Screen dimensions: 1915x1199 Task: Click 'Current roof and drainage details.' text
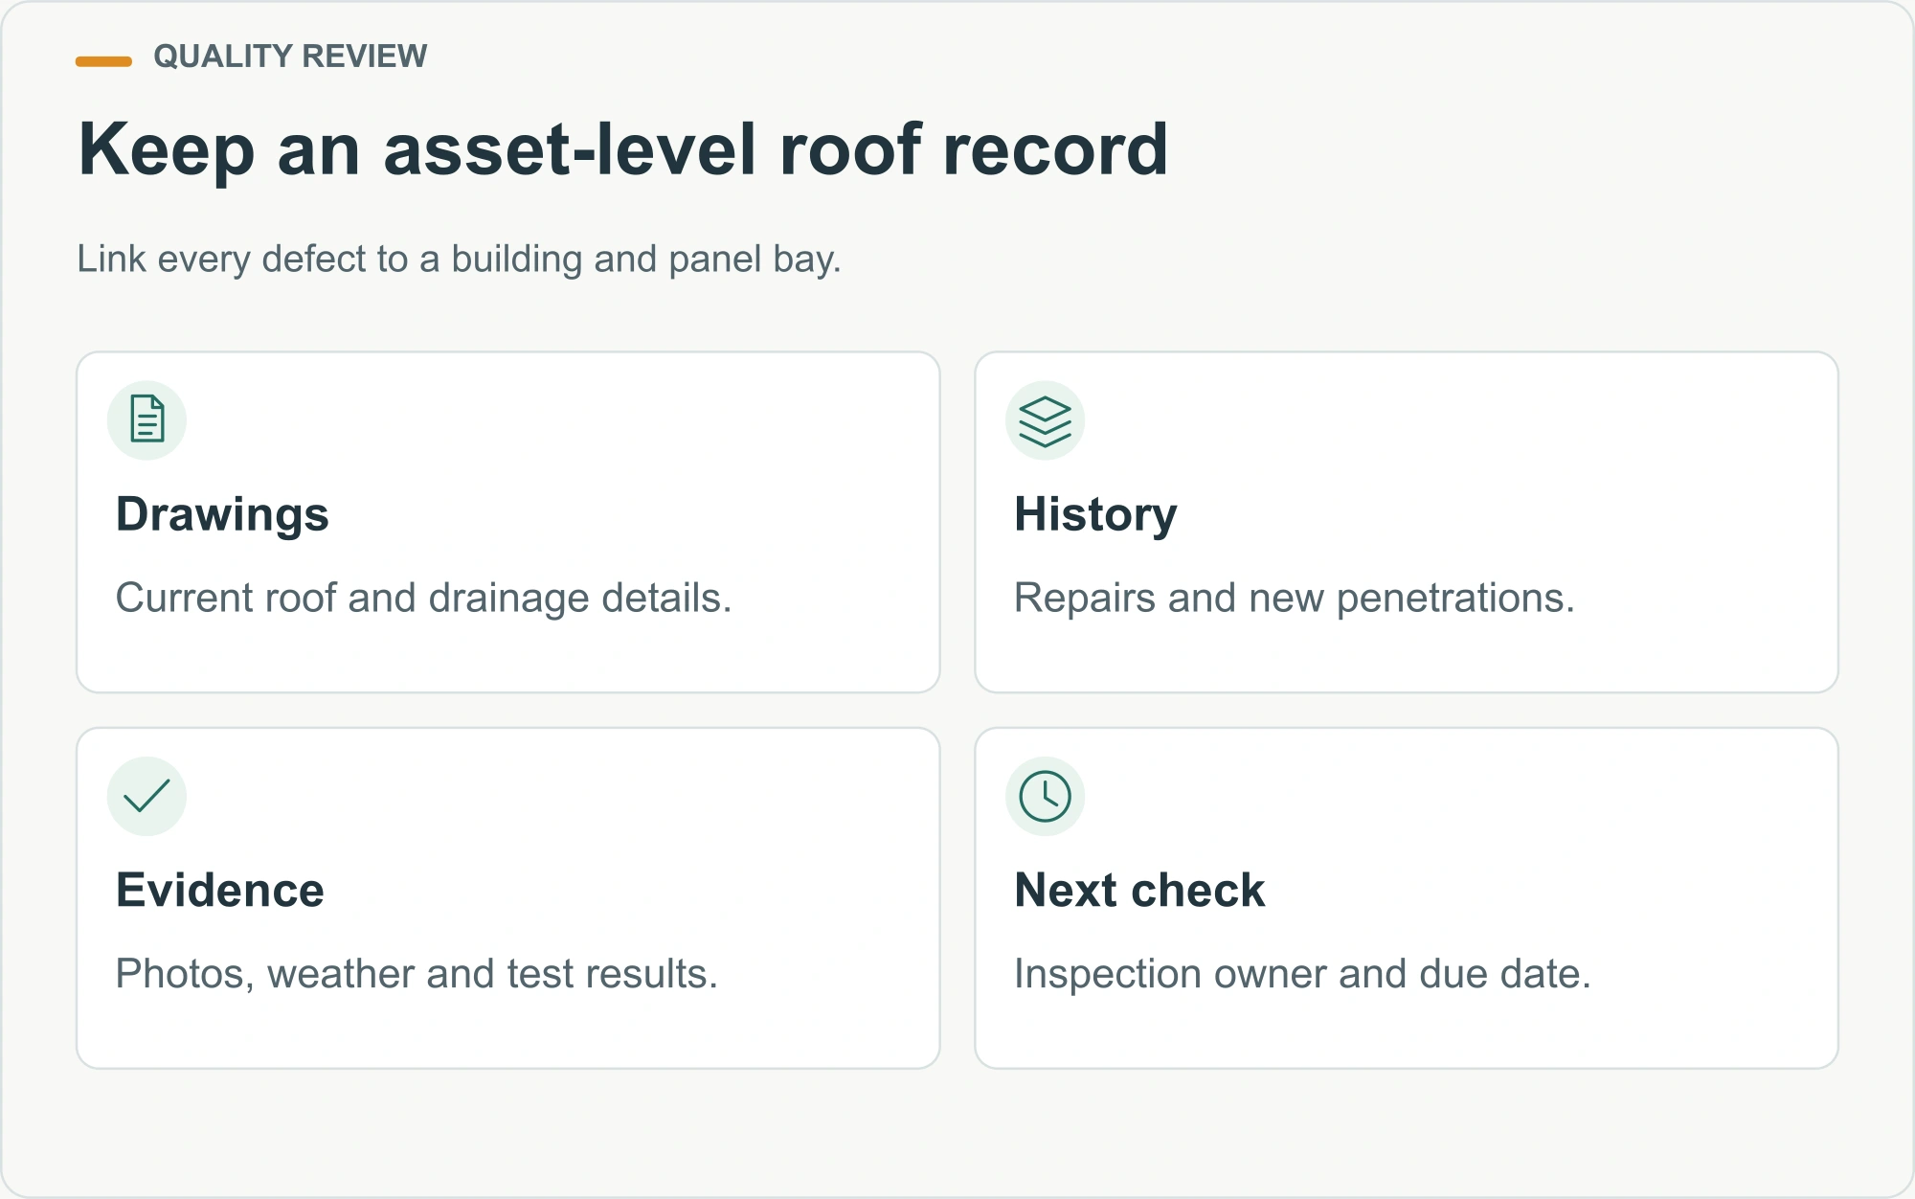click(x=423, y=599)
